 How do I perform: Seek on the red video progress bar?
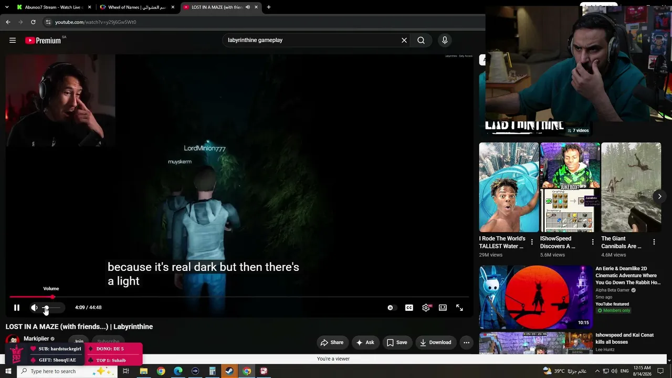point(240,297)
